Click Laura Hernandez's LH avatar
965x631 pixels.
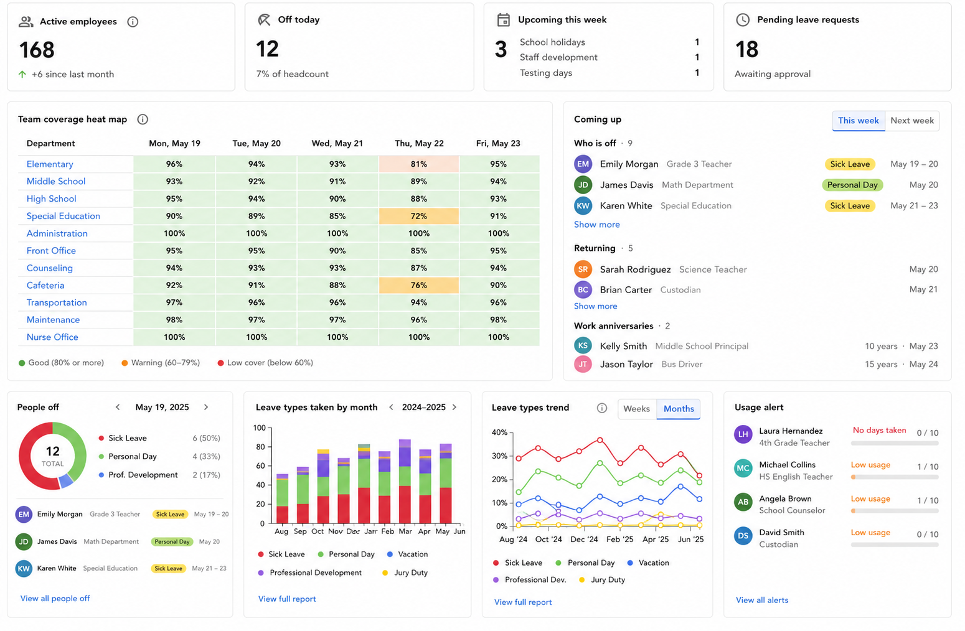743,434
